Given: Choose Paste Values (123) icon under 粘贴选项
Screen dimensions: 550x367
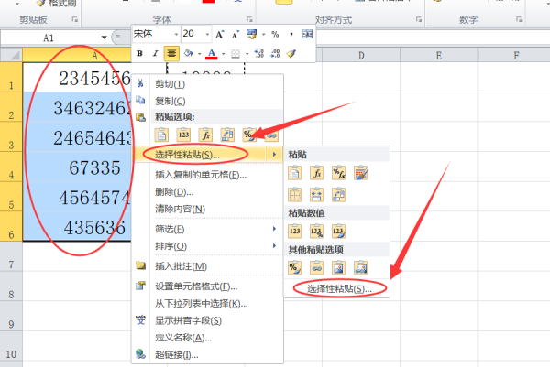Looking at the screenshot, I should [184, 135].
